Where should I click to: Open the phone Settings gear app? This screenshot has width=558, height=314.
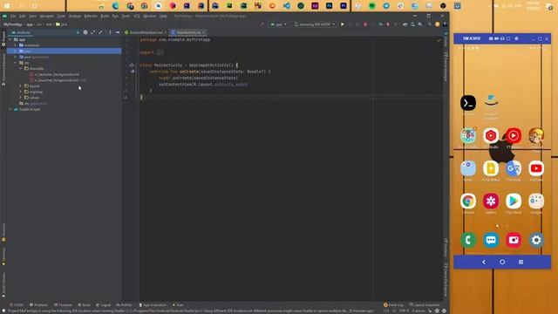point(536,241)
